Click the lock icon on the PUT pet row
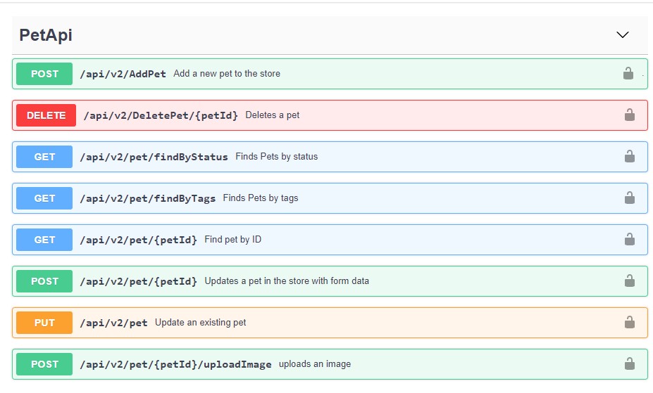The width and height of the screenshot is (653, 393). point(629,323)
